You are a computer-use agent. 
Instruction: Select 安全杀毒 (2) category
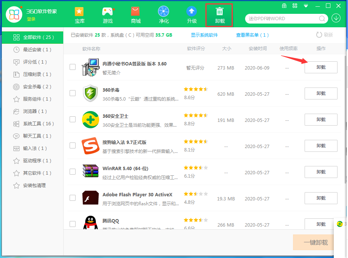[33, 87]
